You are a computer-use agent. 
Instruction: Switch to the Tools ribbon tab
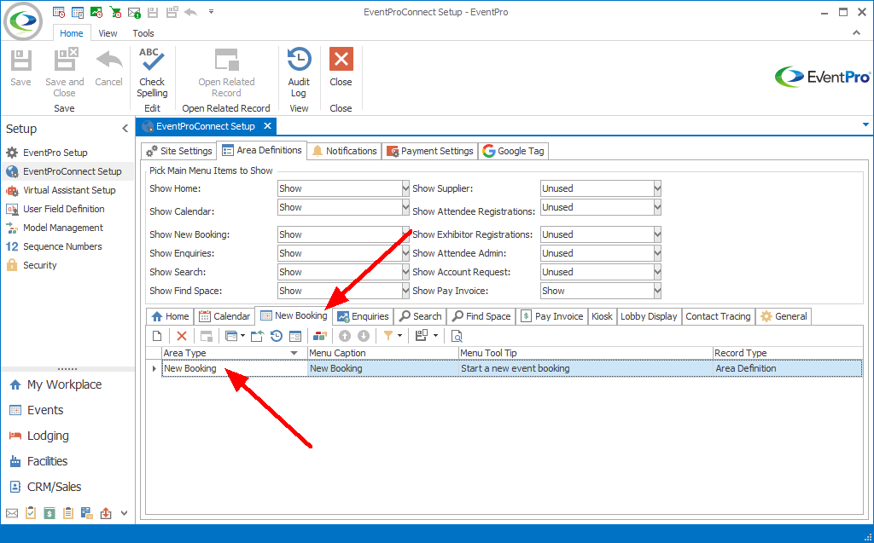143,33
